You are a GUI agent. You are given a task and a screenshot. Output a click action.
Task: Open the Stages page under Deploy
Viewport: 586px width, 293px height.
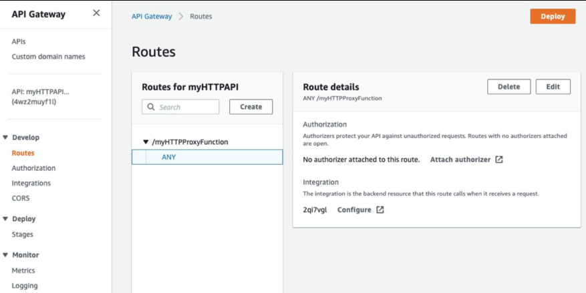[x=22, y=234]
